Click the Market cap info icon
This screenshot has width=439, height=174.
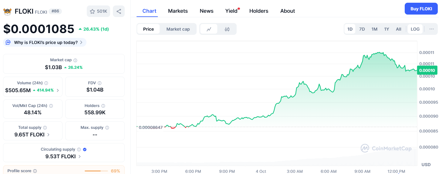point(75,60)
